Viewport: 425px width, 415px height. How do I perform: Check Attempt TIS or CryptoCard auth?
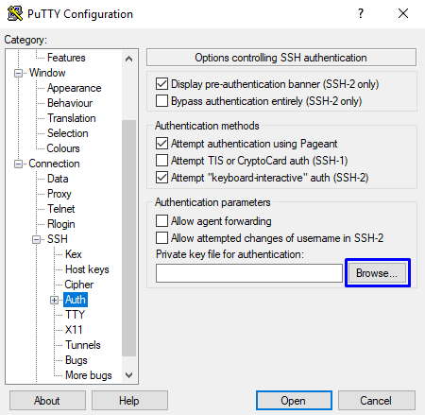(161, 161)
